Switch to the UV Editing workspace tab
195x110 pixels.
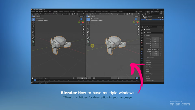(x=73, y=12)
